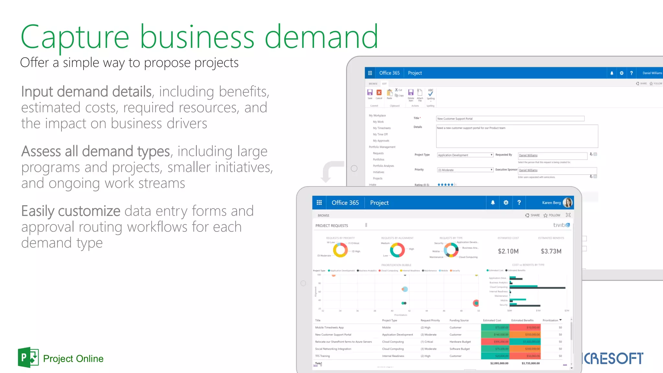Click Application Development legend dot in bubble chart
This screenshot has height=373, width=663.
tap(329, 271)
